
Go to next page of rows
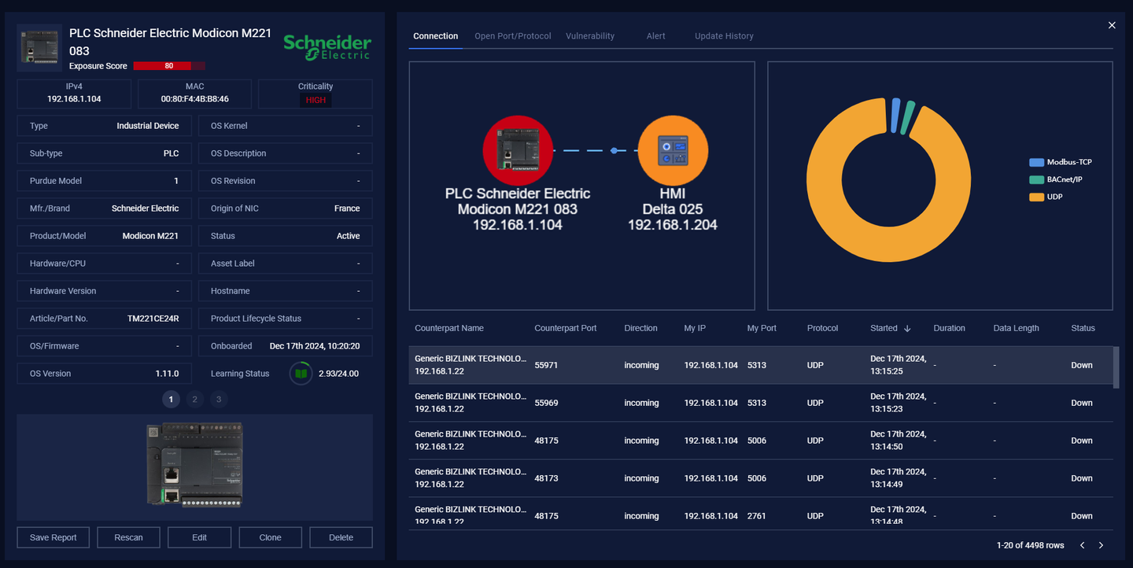pyautogui.click(x=1101, y=545)
